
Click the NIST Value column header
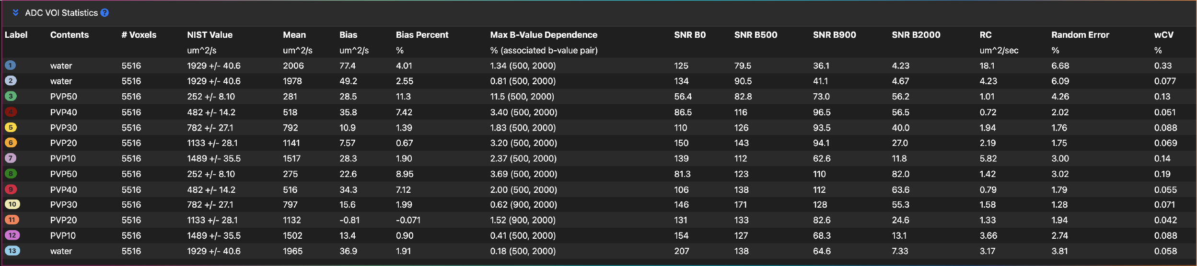209,35
